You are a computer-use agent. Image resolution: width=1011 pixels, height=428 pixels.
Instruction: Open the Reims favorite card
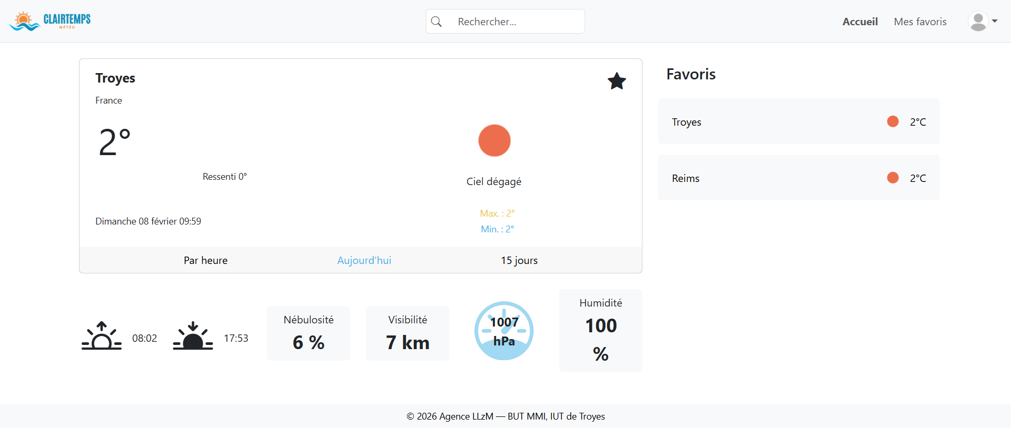click(x=799, y=178)
